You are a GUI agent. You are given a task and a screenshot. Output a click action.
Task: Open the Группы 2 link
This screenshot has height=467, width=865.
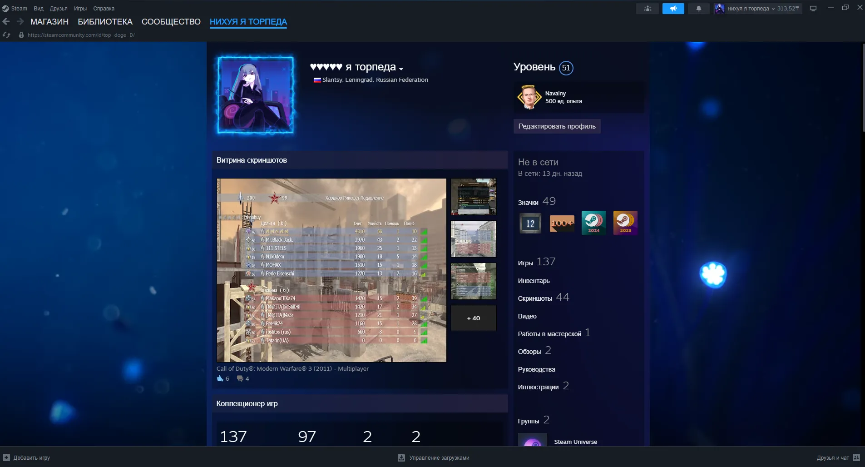click(x=534, y=420)
